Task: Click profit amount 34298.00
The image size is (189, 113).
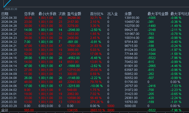Action: [74, 18]
